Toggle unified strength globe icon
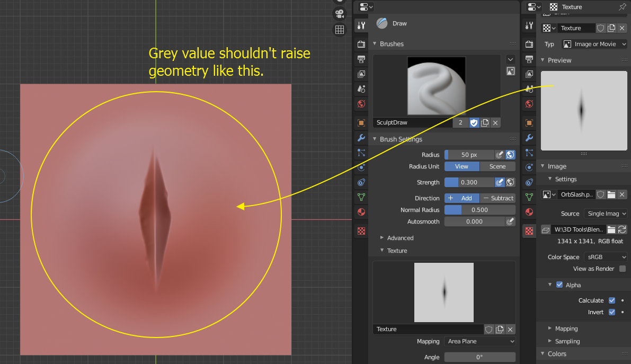 point(510,182)
